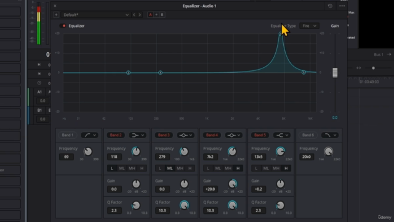Edit Band 2 Q Factor field 2.3
Screen dimensions: 394x222
click(x=115, y=211)
